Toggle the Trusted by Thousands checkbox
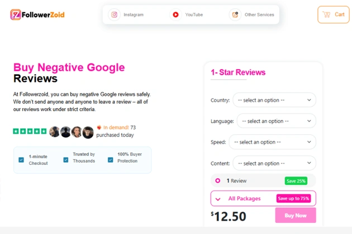 pos(66,160)
